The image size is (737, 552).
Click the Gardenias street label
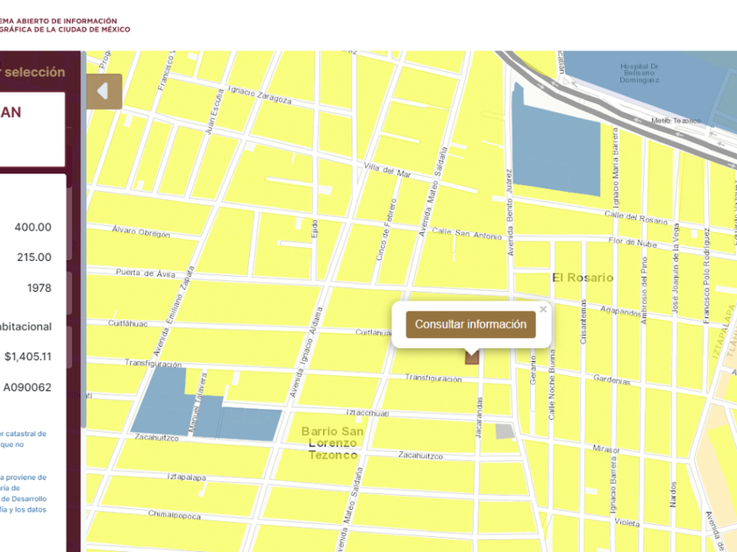612,379
